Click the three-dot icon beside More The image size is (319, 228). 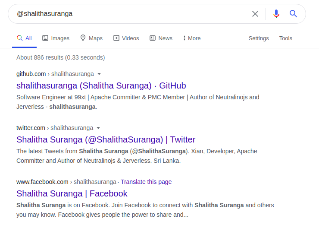[x=185, y=38]
